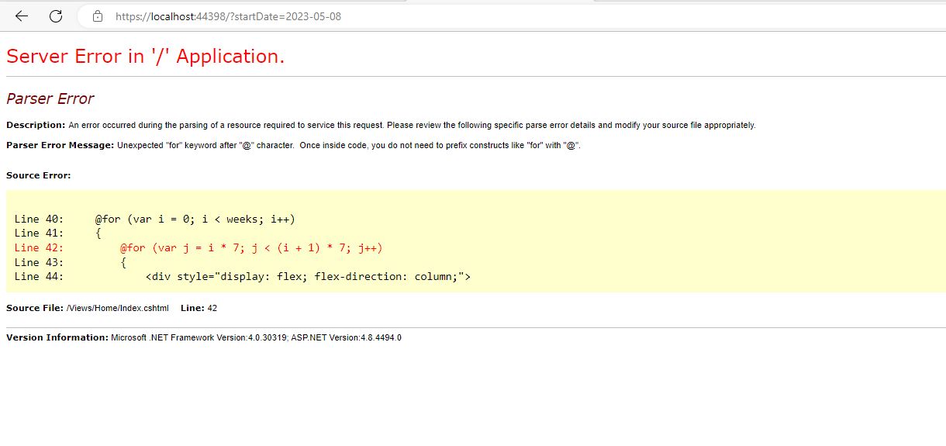Click the Source File path /Views/Home/Index.cshtml

point(118,308)
